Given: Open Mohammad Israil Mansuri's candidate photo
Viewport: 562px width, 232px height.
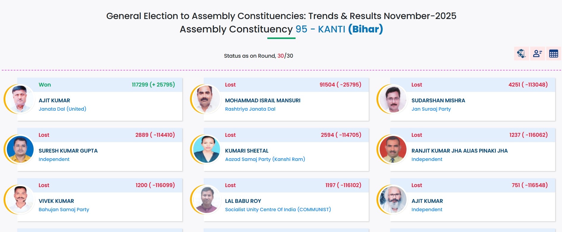Looking at the screenshot, I should pyautogui.click(x=206, y=99).
